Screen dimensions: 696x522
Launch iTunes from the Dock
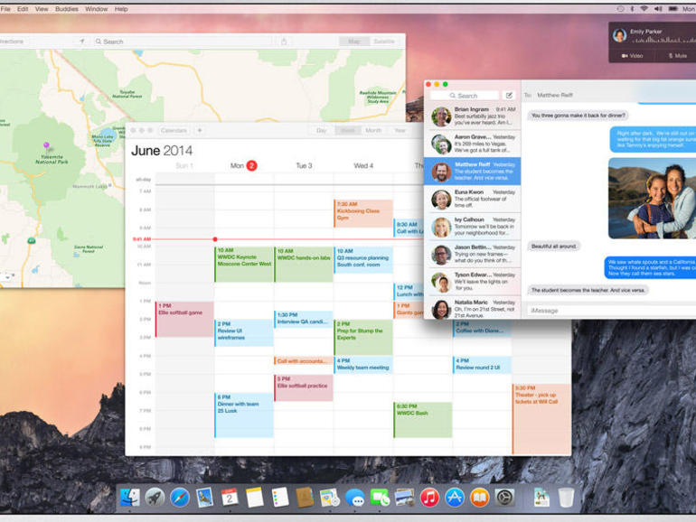(x=429, y=497)
